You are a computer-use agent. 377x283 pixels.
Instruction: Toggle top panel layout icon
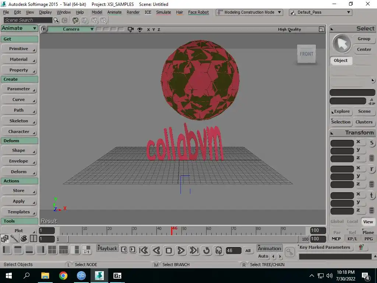coord(18,250)
